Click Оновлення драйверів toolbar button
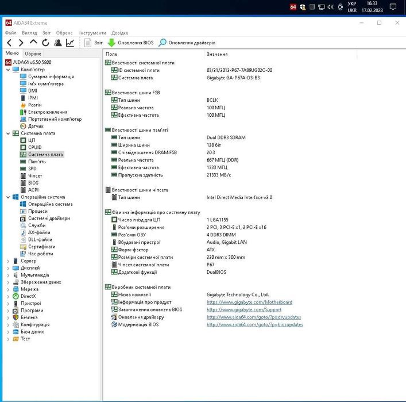The width and height of the screenshot is (406, 402). (187, 43)
